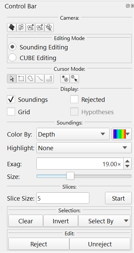Open the rainbow color map picker
The width and height of the screenshot is (134, 253).
pyautogui.click(x=122, y=134)
